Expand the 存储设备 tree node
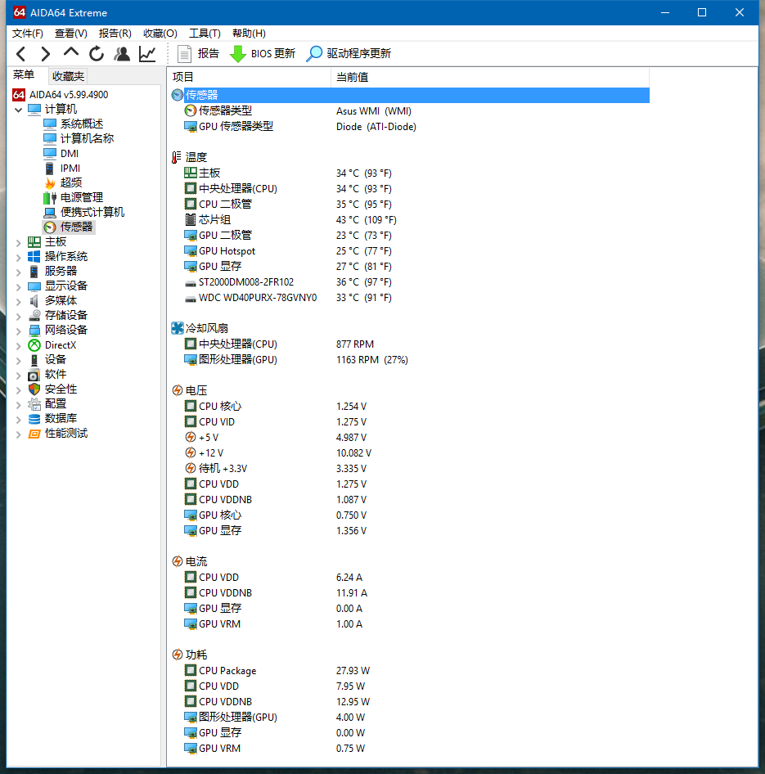Screen dimensions: 765x774 18,316
